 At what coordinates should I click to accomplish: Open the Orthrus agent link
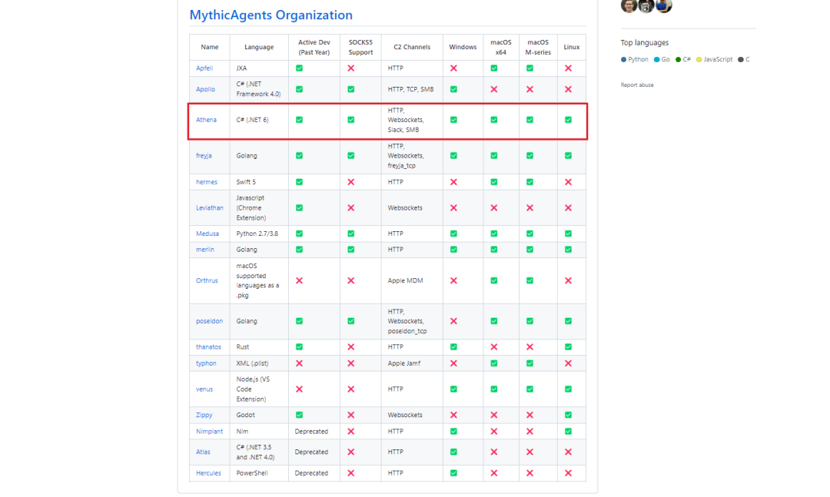pyautogui.click(x=207, y=280)
